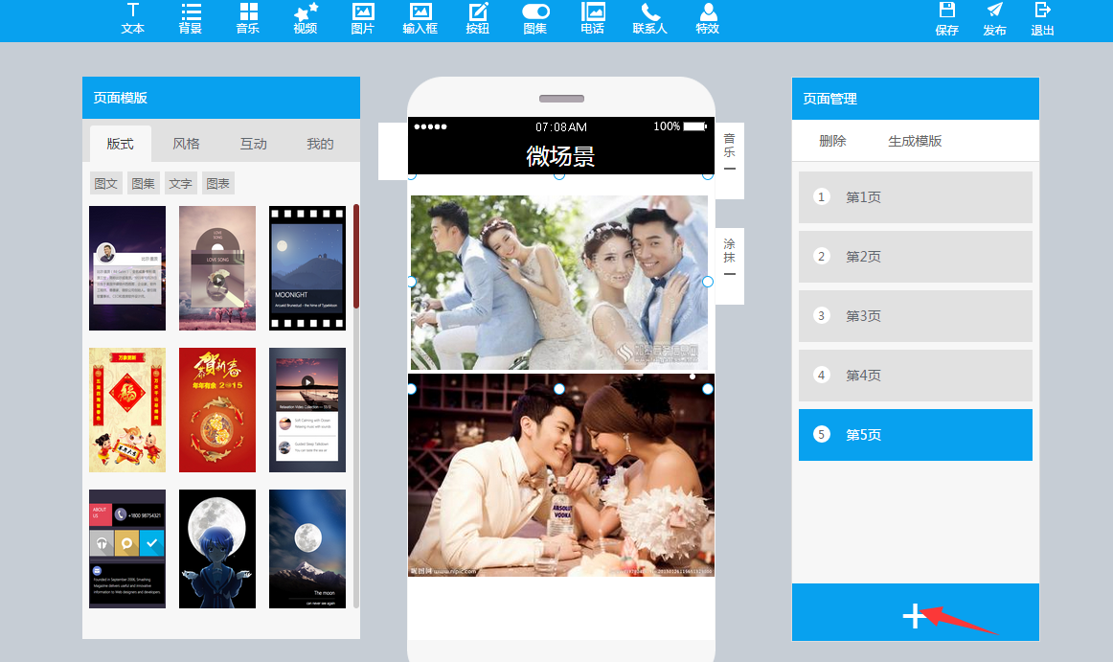Add an image using 图片 icon
This screenshot has height=662, width=1113.
tap(362, 18)
